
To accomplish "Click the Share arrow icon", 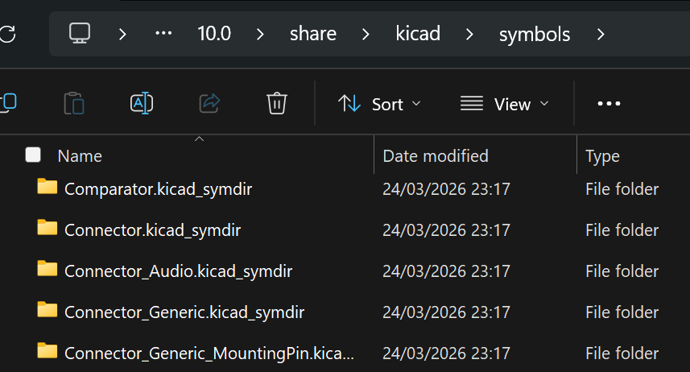I will (x=209, y=103).
